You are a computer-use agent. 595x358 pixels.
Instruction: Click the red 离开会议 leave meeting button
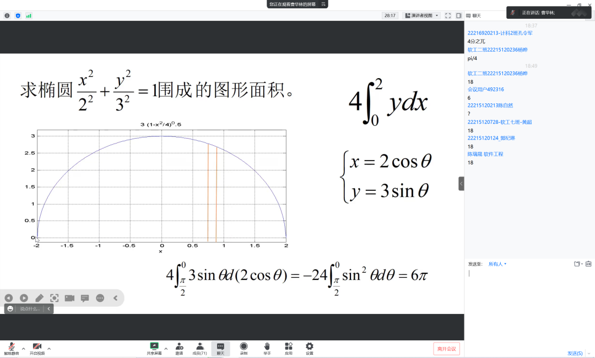click(x=446, y=349)
